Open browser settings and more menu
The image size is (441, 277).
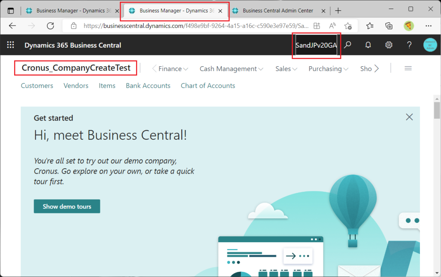coord(429,26)
